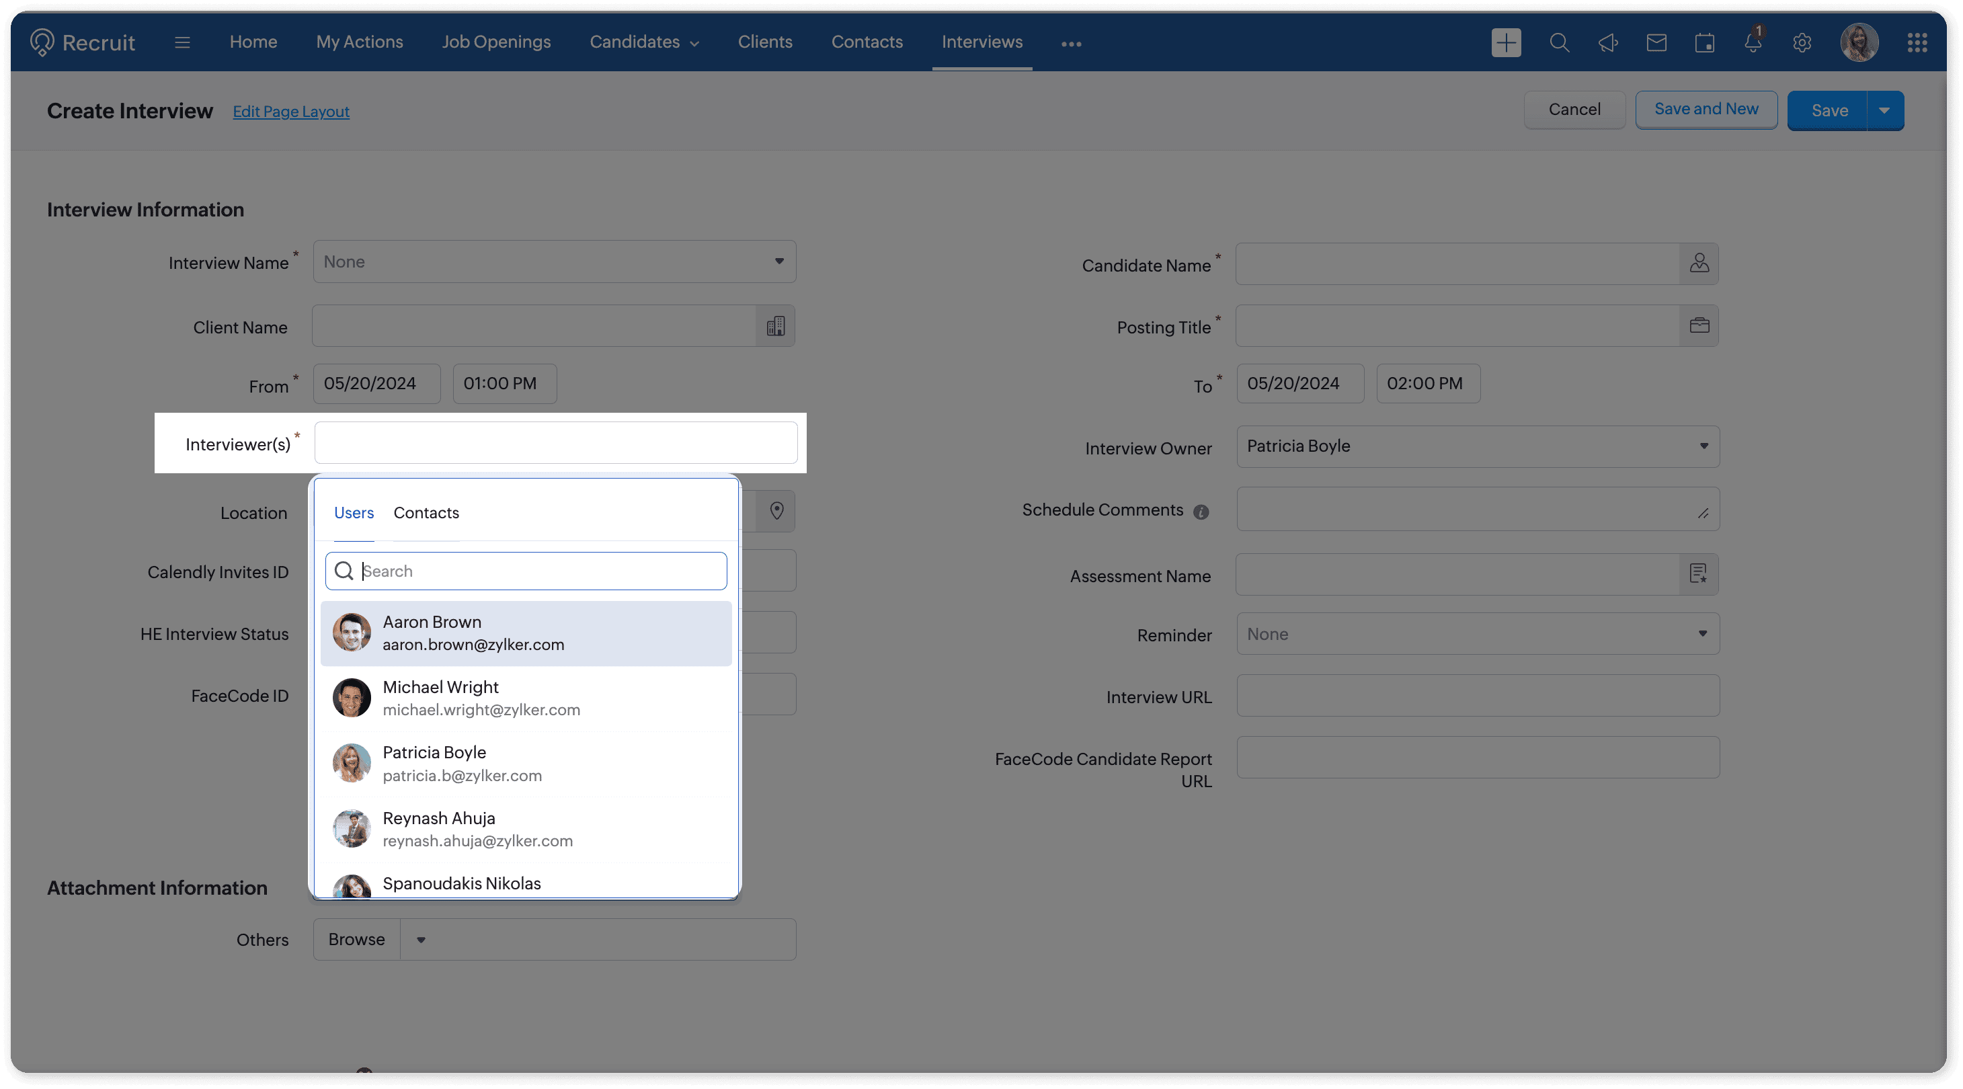Screen dimensions: 1963x1089
Task: Click the announcements megaphone icon
Action: pos(1608,42)
